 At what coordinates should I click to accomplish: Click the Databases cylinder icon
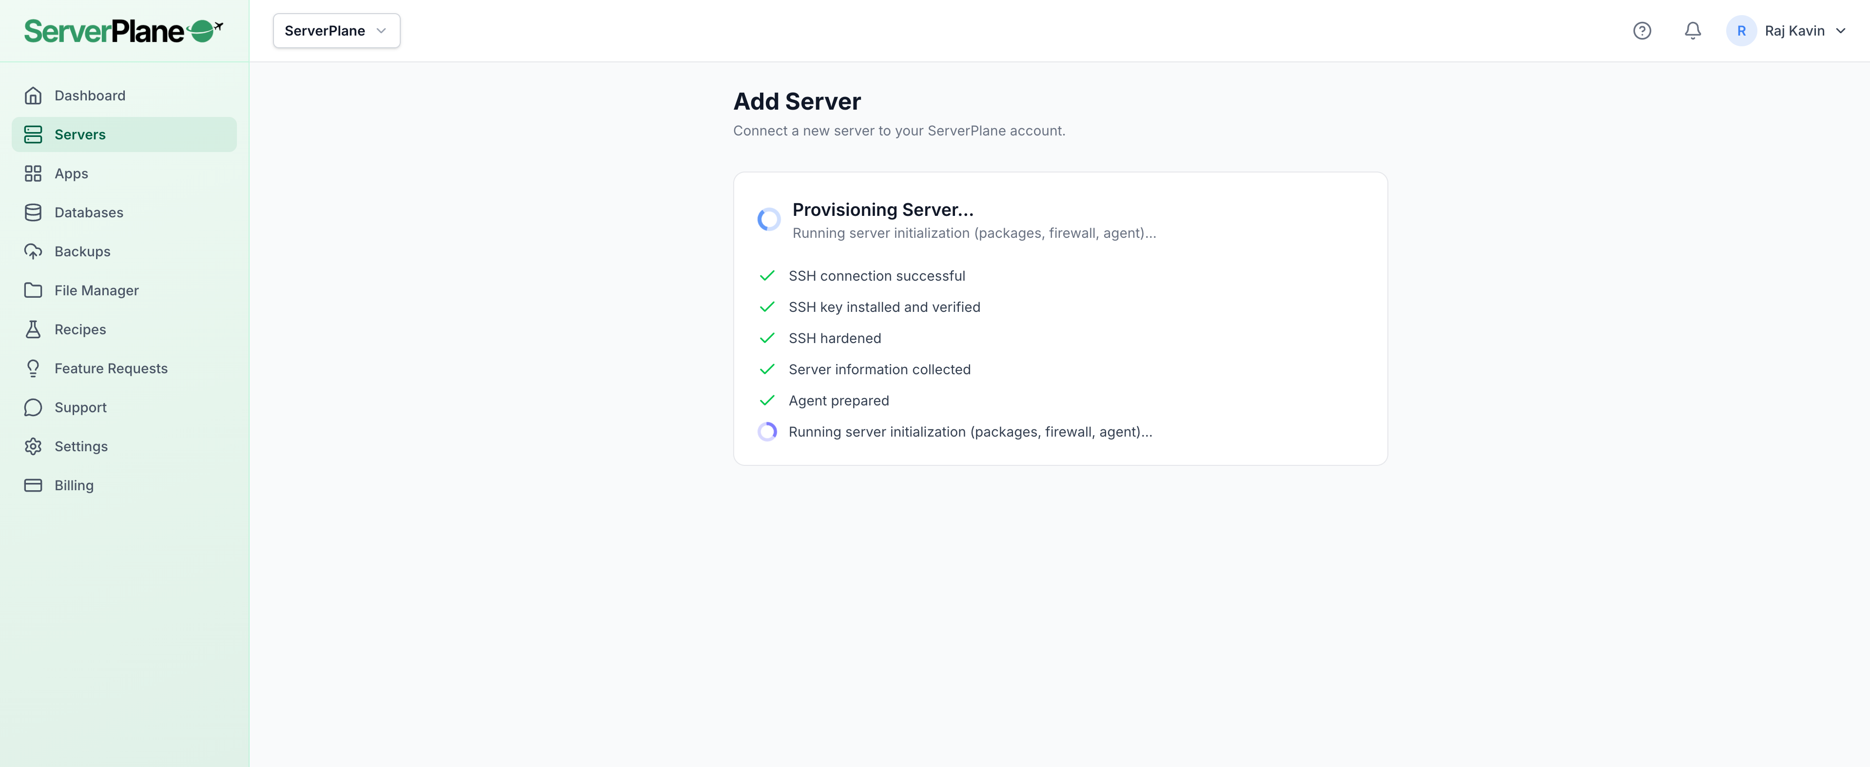[x=33, y=212]
